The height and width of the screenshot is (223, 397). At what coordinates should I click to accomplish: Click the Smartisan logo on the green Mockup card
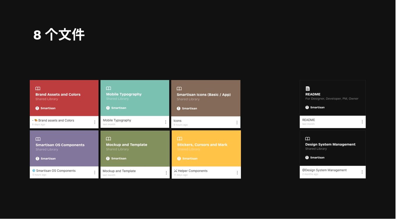(x=108, y=159)
